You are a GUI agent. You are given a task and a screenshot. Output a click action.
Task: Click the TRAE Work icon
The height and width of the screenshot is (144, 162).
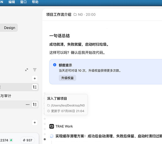click(51, 126)
